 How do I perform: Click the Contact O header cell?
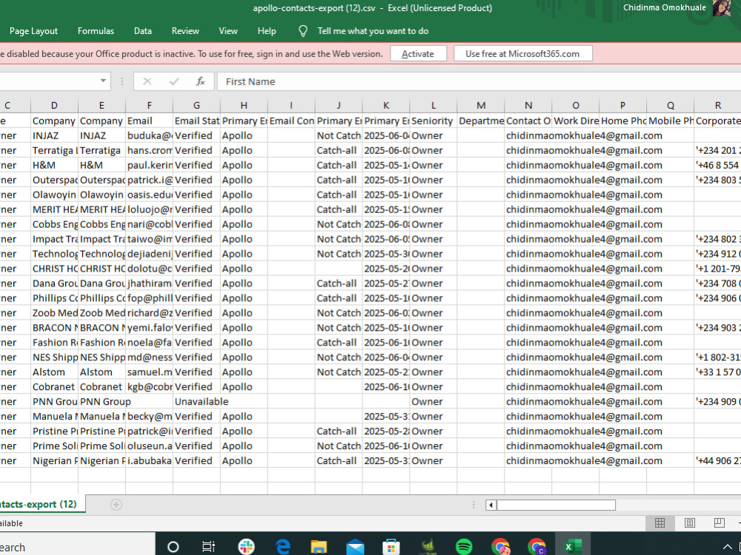tap(528, 121)
